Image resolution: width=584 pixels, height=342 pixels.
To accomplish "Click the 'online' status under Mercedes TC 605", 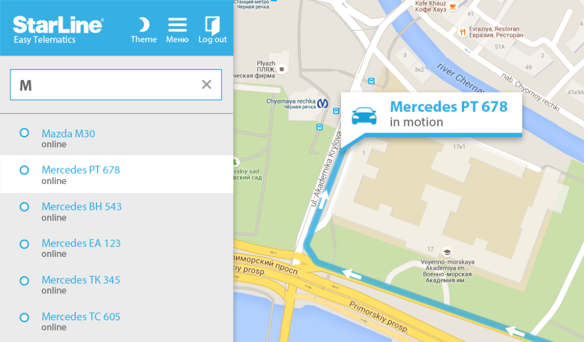I will pyautogui.click(x=54, y=328).
